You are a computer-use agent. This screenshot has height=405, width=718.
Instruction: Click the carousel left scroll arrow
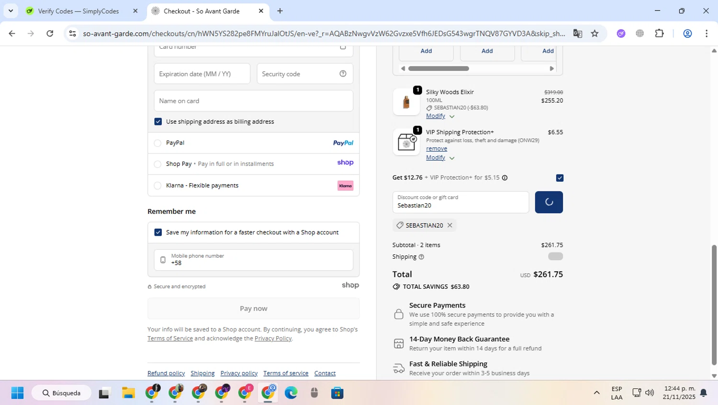pyautogui.click(x=403, y=68)
